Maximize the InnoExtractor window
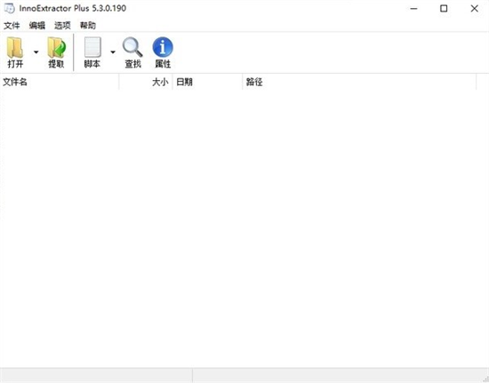The width and height of the screenshot is (489, 383). (444, 8)
